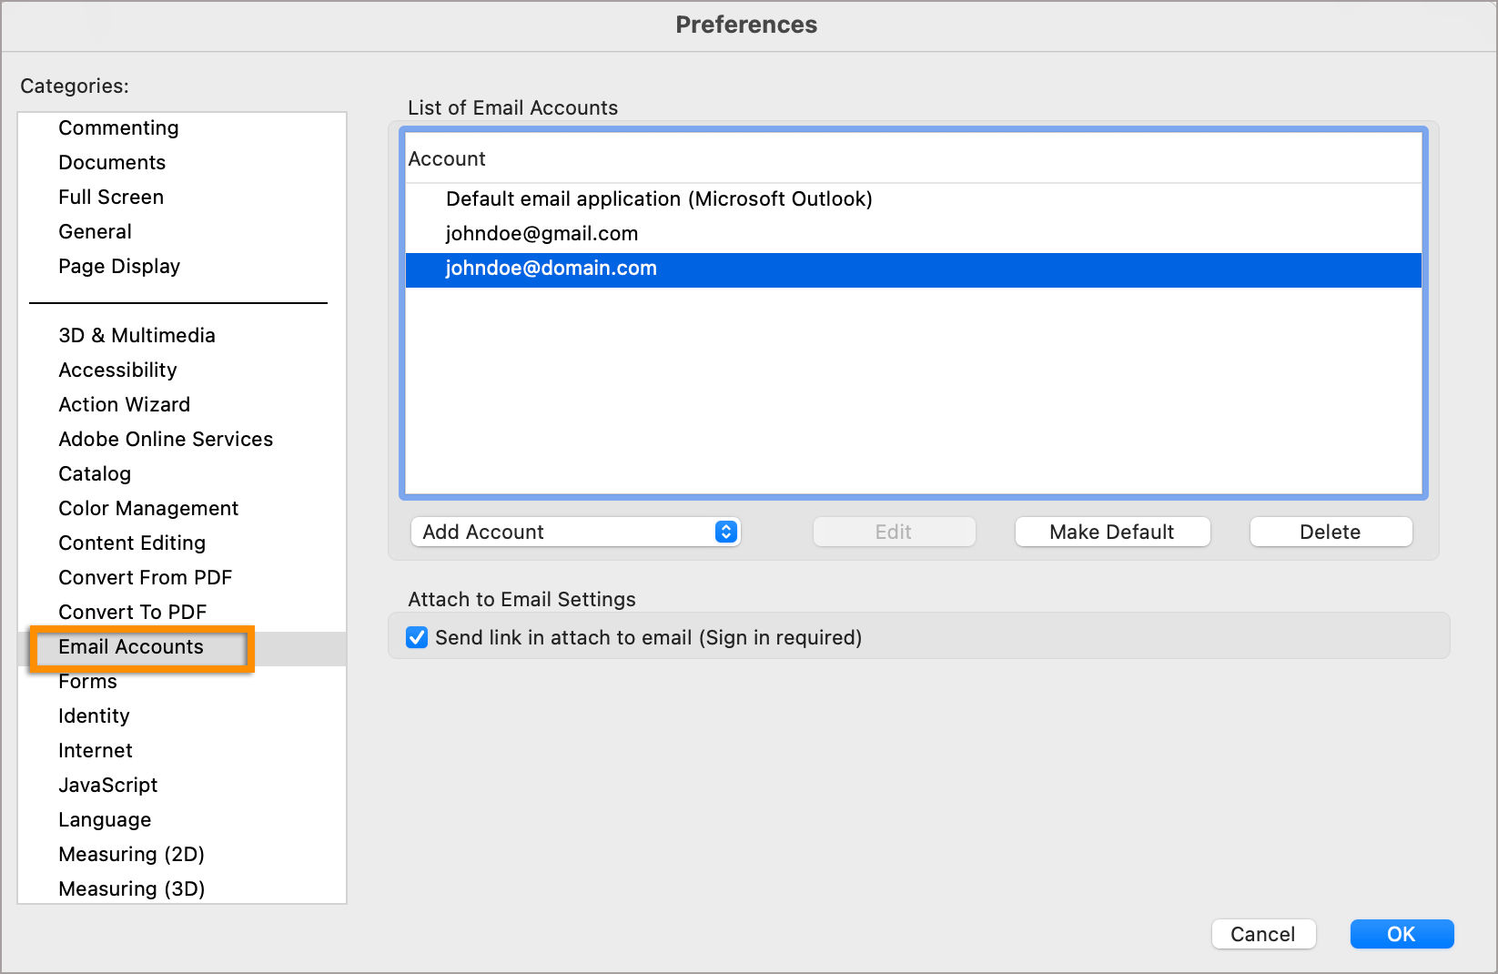1498x974 pixels.
Task: Select the johndoe@domain.com account
Action: pyautogui.click(x=550, y=268)
